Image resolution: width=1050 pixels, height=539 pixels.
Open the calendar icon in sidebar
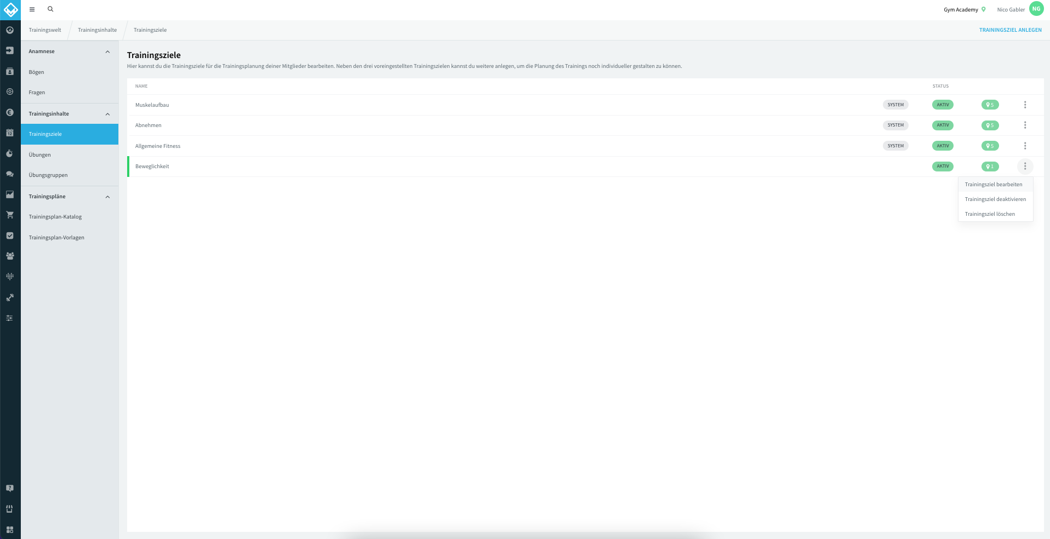pyautogui.click(x=10, y=133)
